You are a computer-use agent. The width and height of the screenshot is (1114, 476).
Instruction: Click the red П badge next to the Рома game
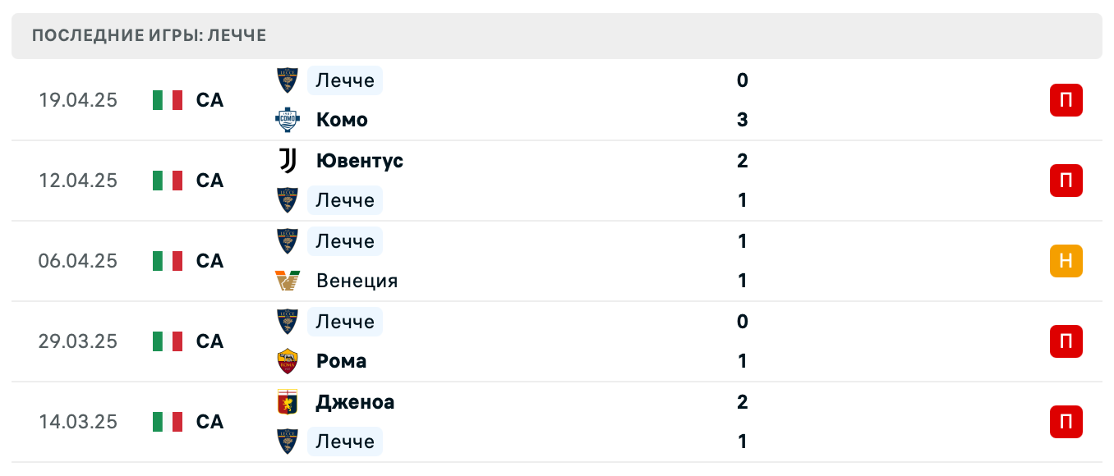click(x=1066, y=341)
